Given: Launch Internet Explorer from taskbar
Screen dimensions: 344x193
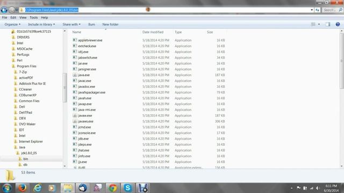Looking at the screenshot, I should (38, 188).
